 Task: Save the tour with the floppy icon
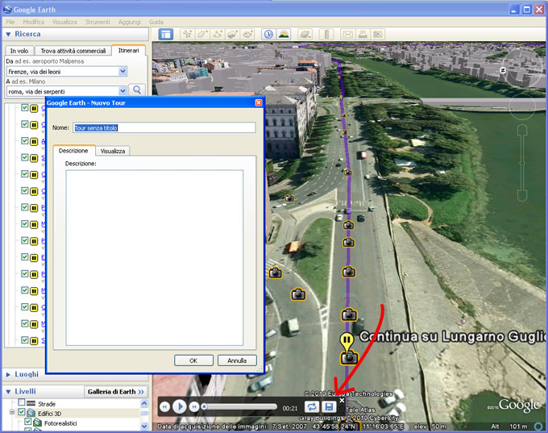coord(329,406)
